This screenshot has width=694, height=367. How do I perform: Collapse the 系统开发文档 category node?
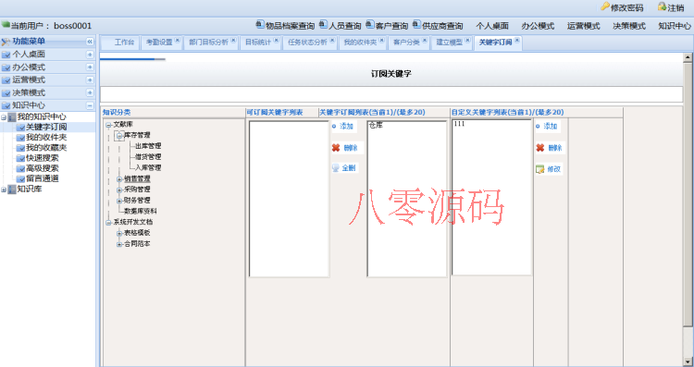point(108,223)
